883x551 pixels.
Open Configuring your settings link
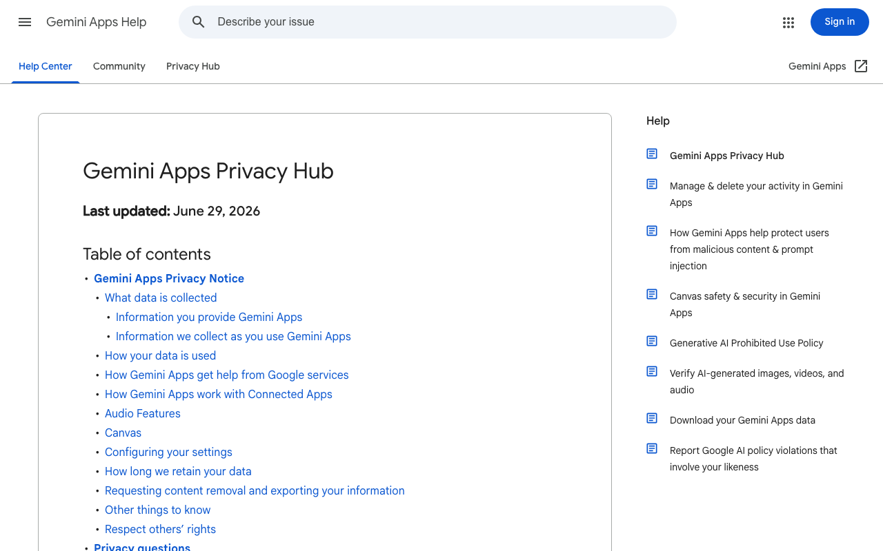pos(168,452)
